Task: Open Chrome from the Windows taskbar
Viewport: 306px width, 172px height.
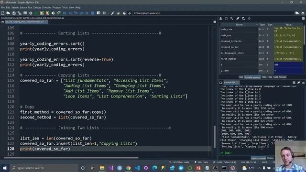Action: click(128, 168)
